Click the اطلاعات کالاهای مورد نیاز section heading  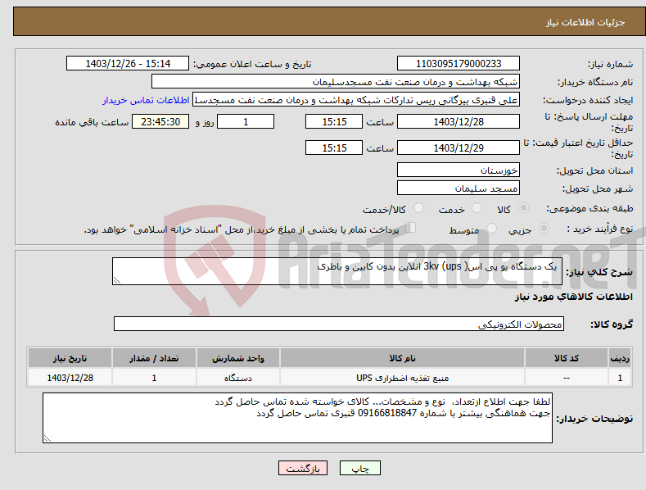click(x=574, y=297)
